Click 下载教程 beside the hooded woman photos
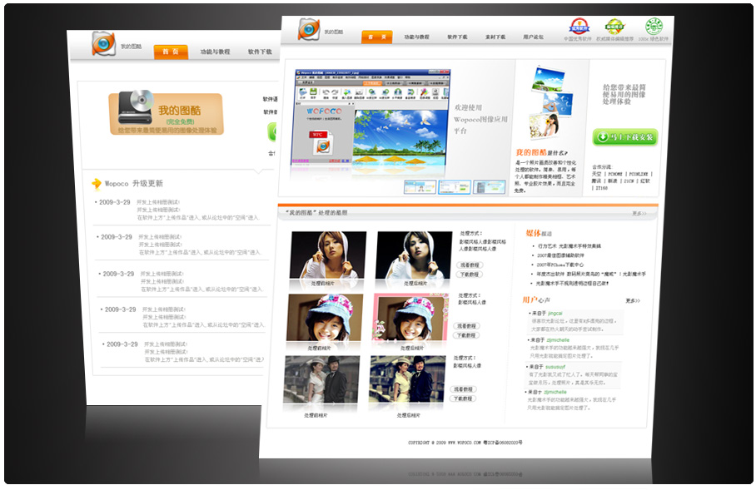Image resolution: width=756 pixels, height=490 pixels. 469,275
